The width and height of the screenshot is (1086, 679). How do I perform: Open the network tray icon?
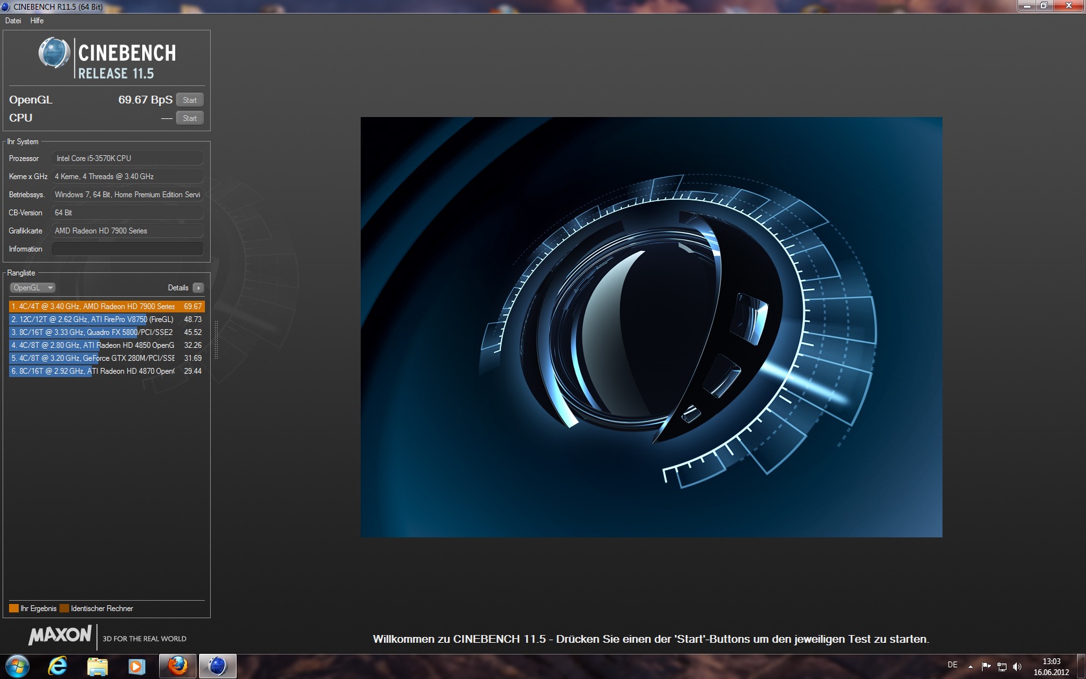[x=1002, y=666]
